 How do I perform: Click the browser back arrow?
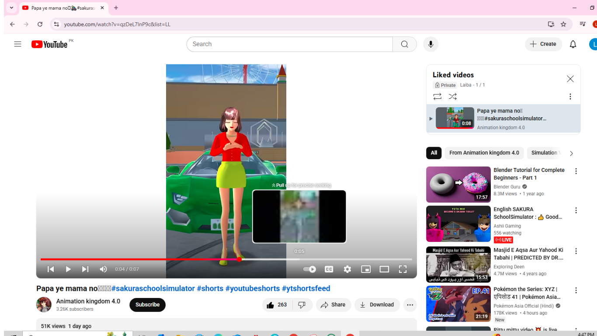point(12,24)
